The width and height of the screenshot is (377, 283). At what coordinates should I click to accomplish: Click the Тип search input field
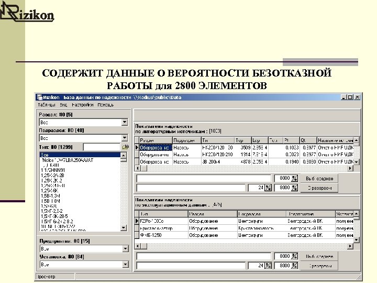click(102, 147)
